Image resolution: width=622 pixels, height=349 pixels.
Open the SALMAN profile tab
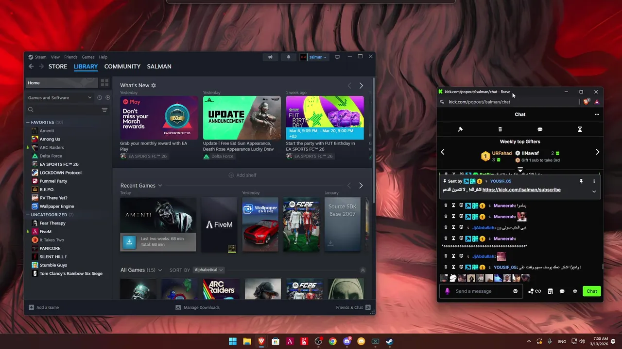[159, 66]
